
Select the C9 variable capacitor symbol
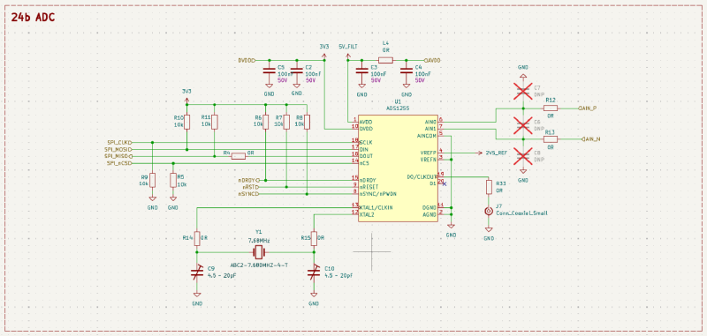(x=197, y=273)
